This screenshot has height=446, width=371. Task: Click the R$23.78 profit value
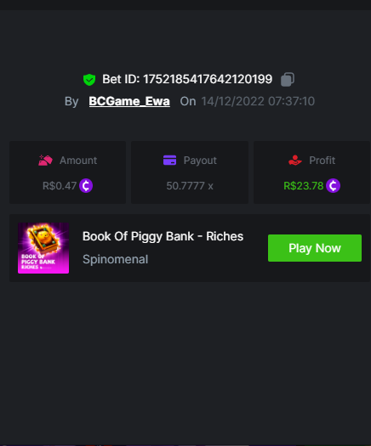304,186
